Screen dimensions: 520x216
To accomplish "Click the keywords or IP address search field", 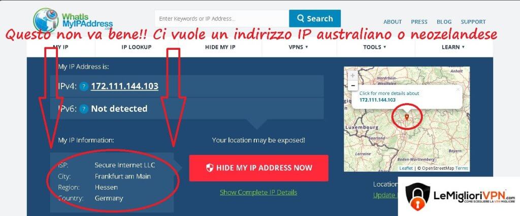I will (222, 19).
